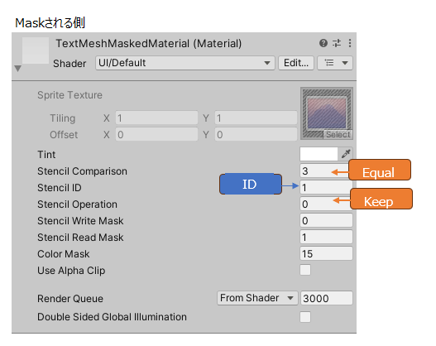The image size is (436, 346).
Task: Open the three-dot material context menu
Action: [349, 43]
